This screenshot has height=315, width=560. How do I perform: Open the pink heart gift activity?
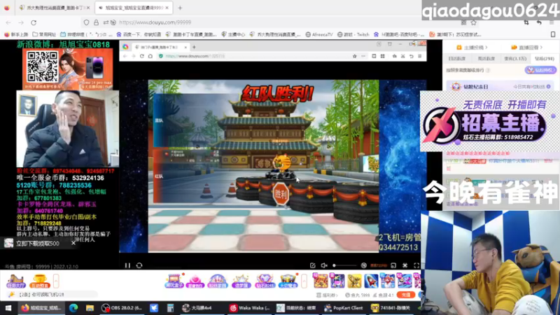tap(195, 281)
